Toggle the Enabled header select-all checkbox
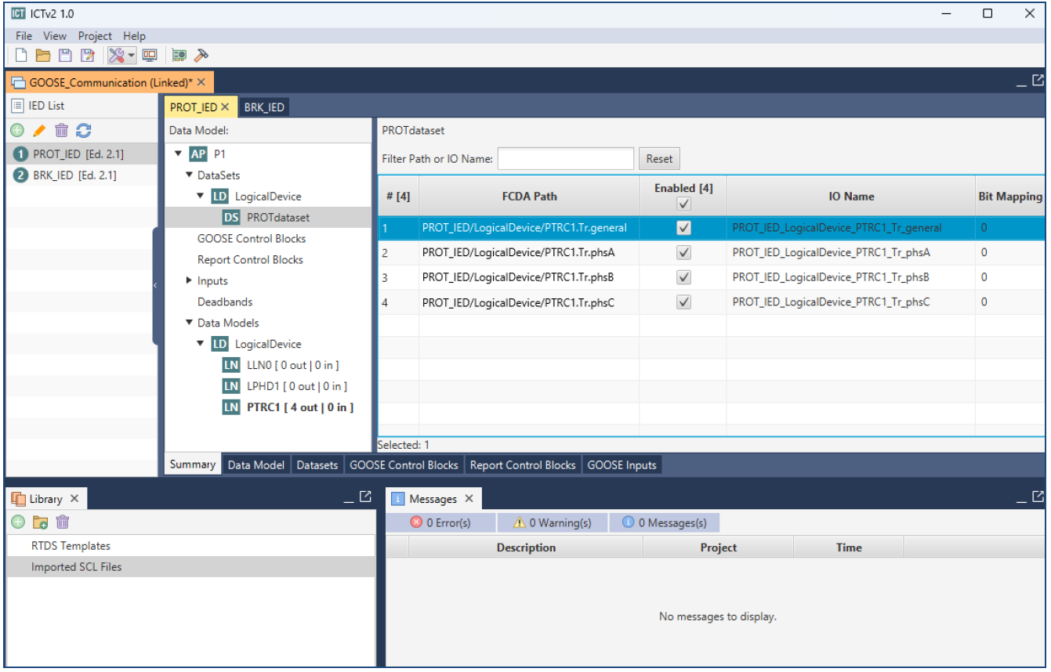This screenshot has width=1051, height=672. [x=683, y=204]
